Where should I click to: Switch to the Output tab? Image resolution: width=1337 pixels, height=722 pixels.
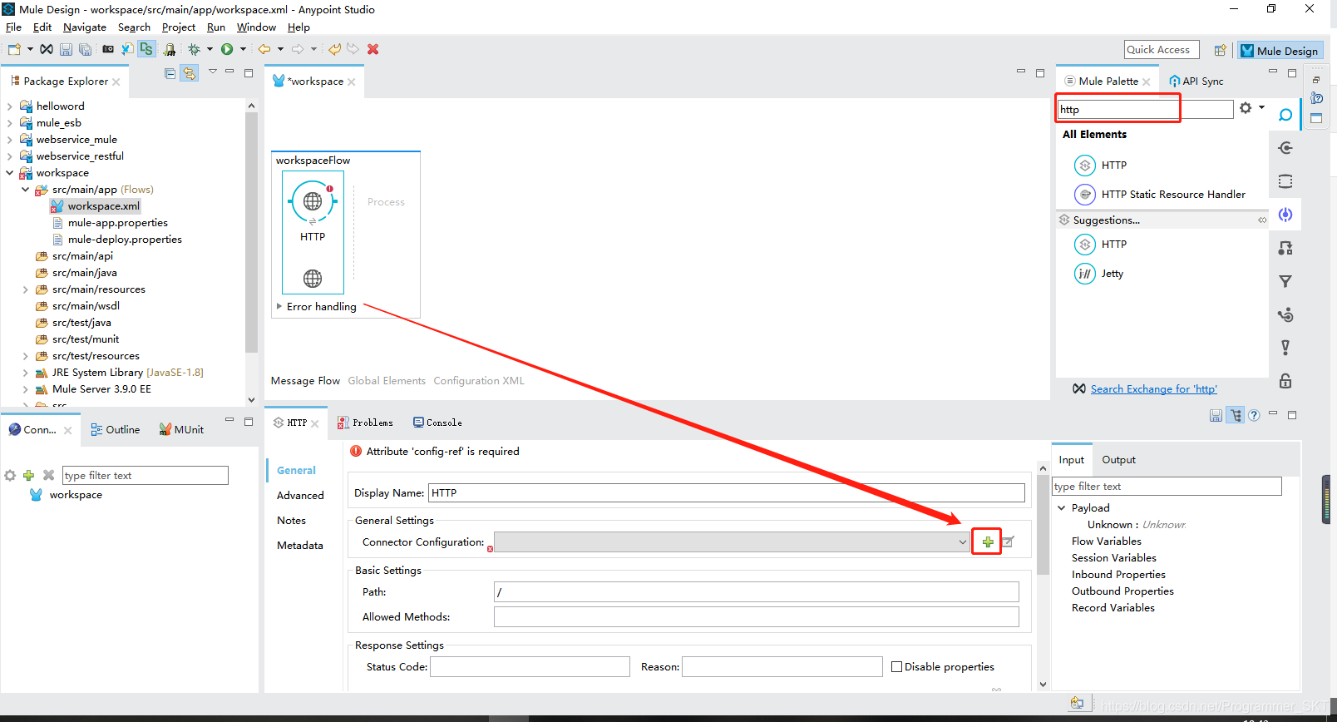click(x=1118, y=460)
